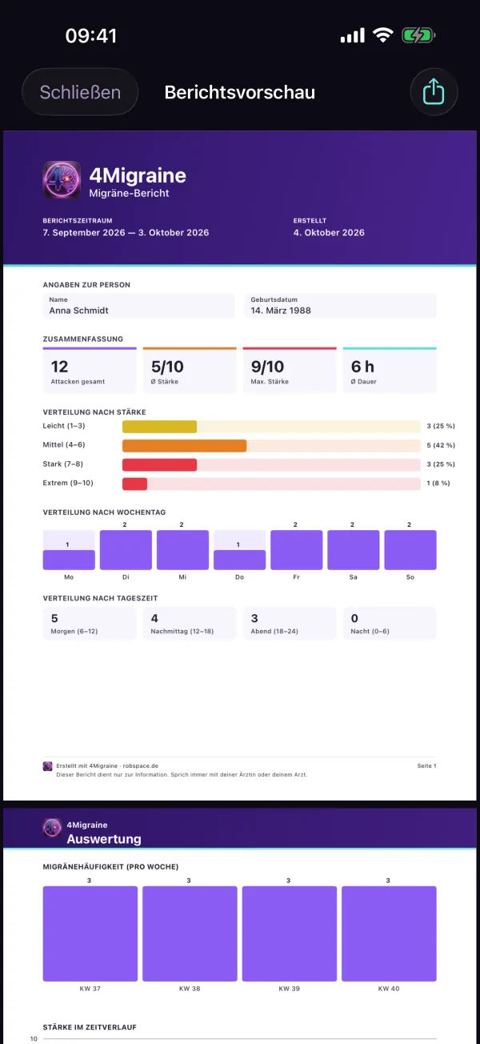Tap the Schließen button

coord(80,92)
